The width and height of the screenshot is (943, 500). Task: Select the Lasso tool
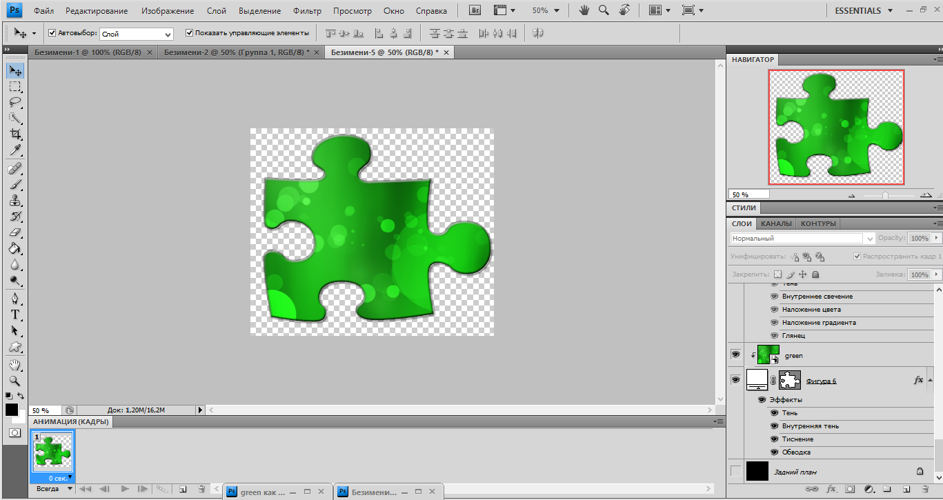pos(15,102)
